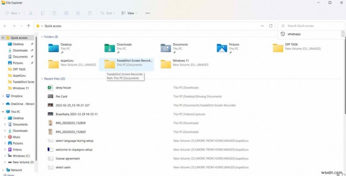The width and height of the screenshot is (346, 176).
Task: Select OneDrive - Personal in sidebar
Action: (20, 104)
